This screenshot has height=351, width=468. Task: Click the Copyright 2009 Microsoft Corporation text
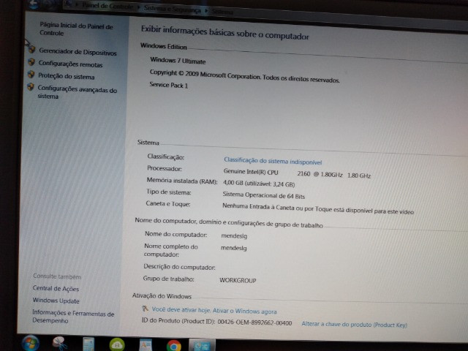244,76
